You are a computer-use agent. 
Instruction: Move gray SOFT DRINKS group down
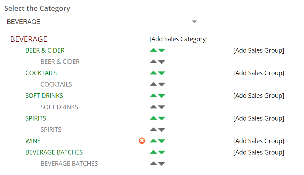pos(162,107)
